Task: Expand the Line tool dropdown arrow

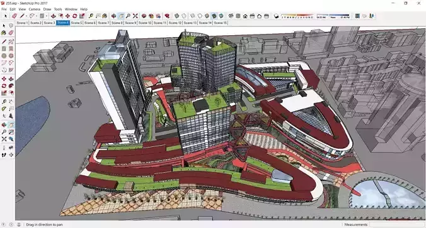Action: (x=26, y=16)
